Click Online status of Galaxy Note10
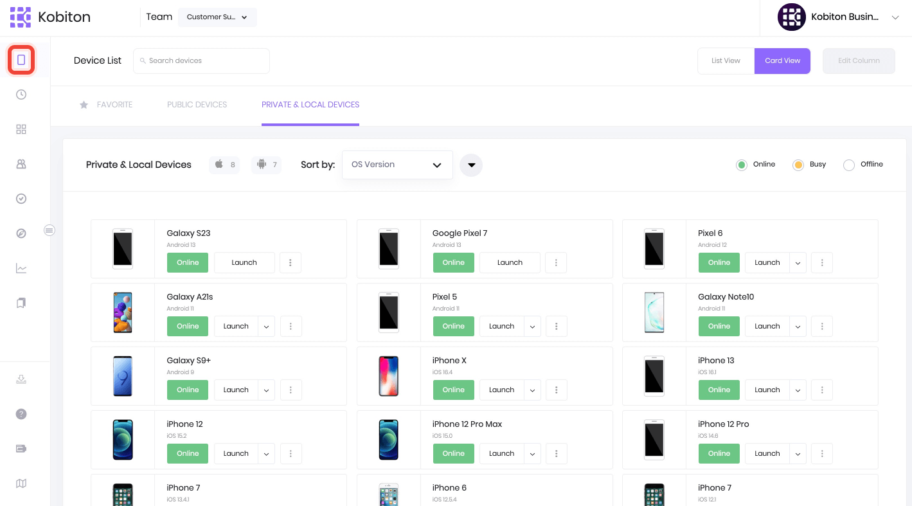 tap(719, 326)
